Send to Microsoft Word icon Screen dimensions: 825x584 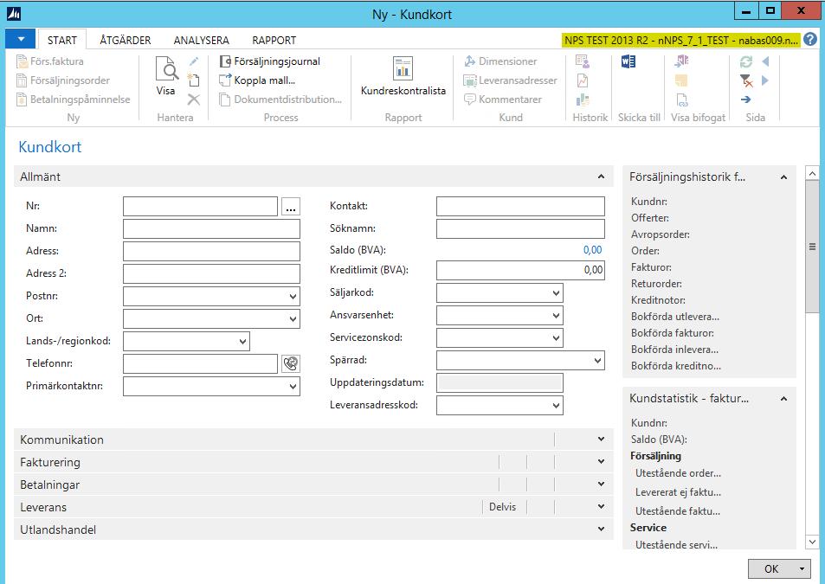point(628,61)
